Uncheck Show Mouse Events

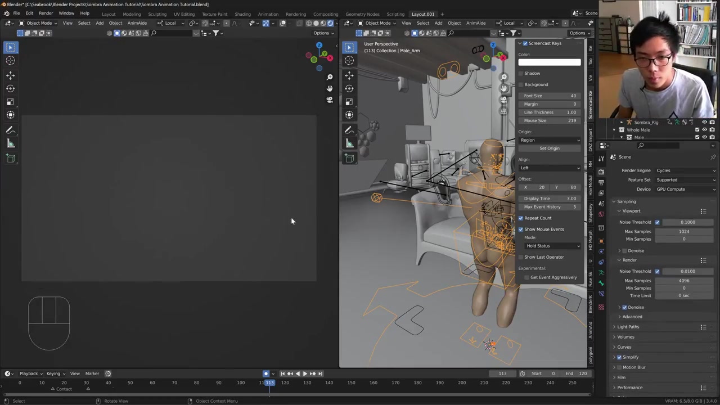point(521,229)
